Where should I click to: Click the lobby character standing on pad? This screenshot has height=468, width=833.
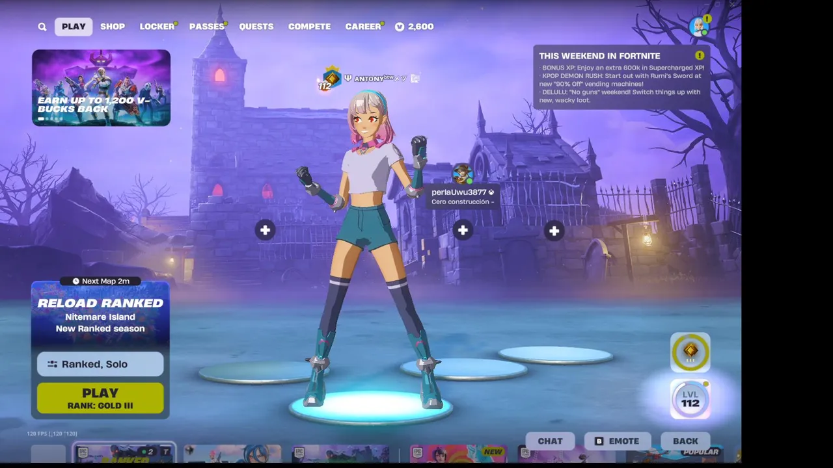point(369,250)
